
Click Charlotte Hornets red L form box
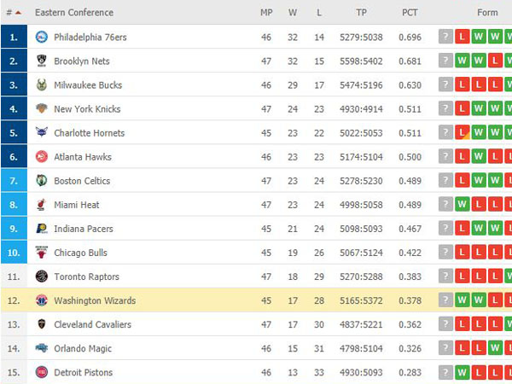point(462,132)
